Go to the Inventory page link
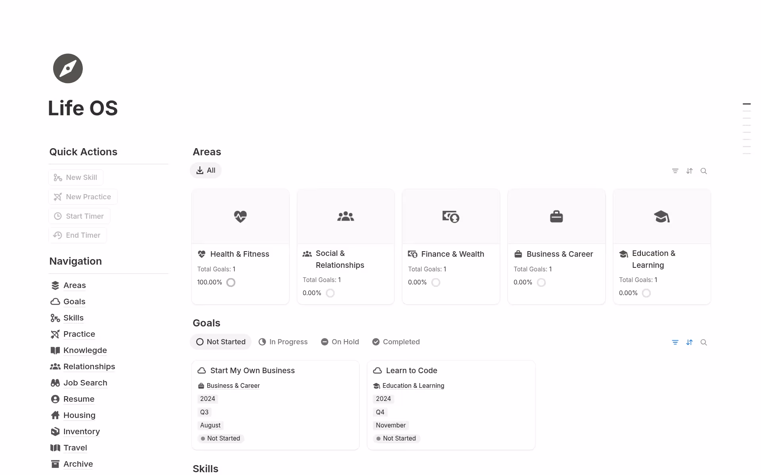 pyautogui.click(x=81, y=431)
